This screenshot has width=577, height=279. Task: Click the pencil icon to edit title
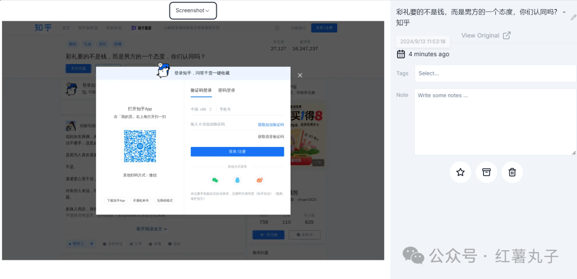573,17
